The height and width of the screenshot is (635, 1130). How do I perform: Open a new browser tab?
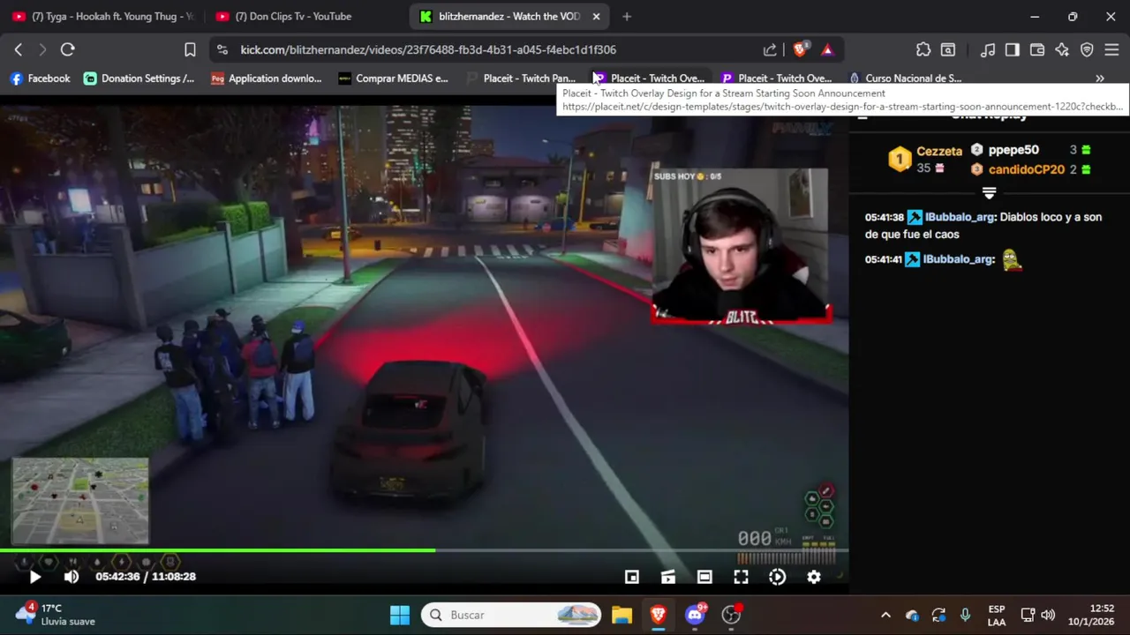(627, 16)
